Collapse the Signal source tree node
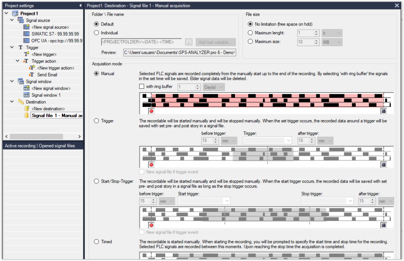The image size is (404, 261). (x=12, y=20)
